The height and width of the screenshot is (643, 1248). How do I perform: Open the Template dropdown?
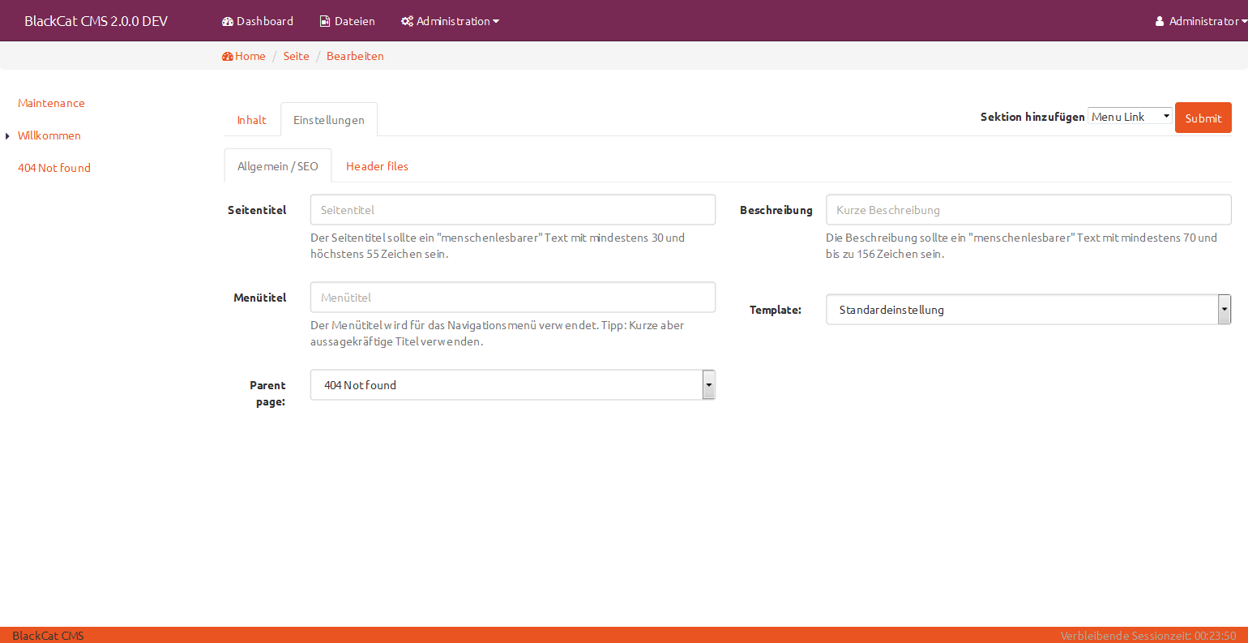[1028, 310]
